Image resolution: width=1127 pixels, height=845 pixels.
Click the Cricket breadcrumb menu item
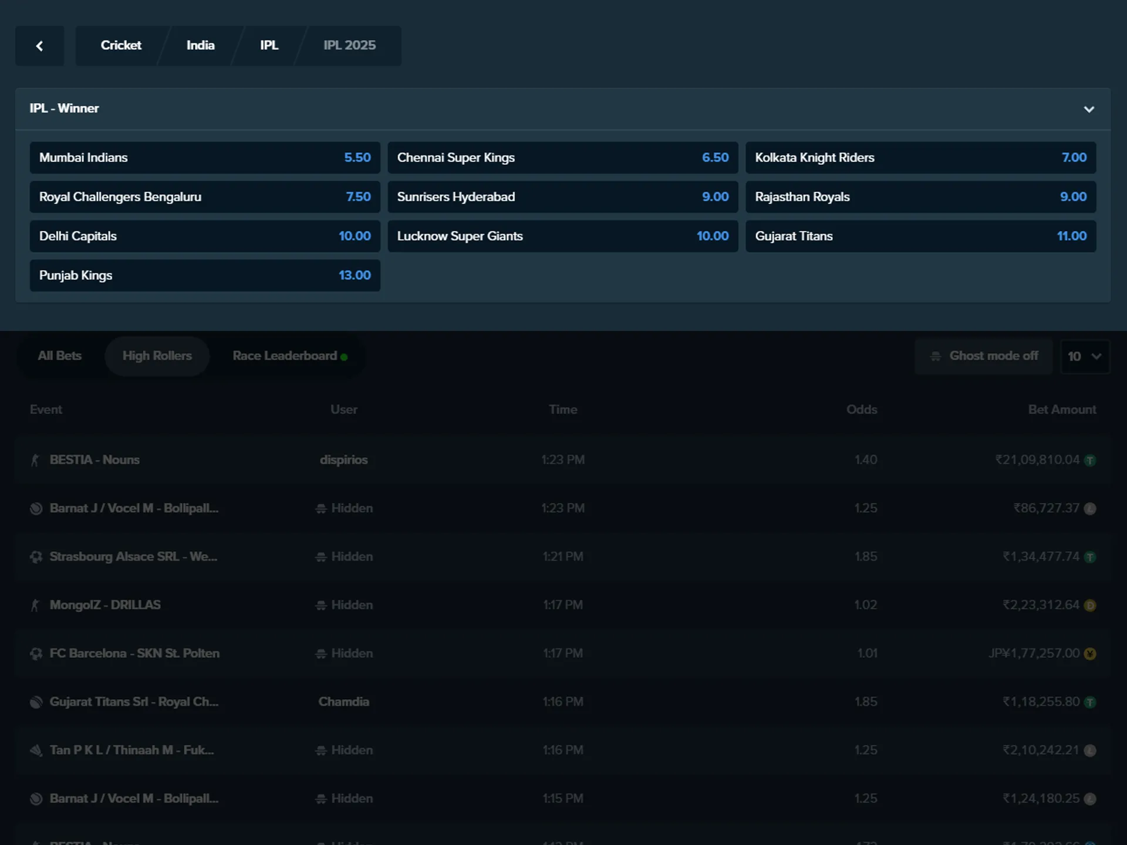(122, 45)
